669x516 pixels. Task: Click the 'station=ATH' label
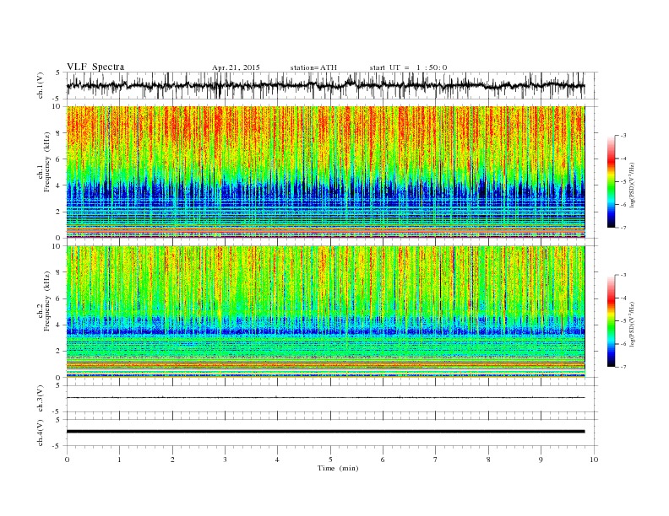coord(313,67)
